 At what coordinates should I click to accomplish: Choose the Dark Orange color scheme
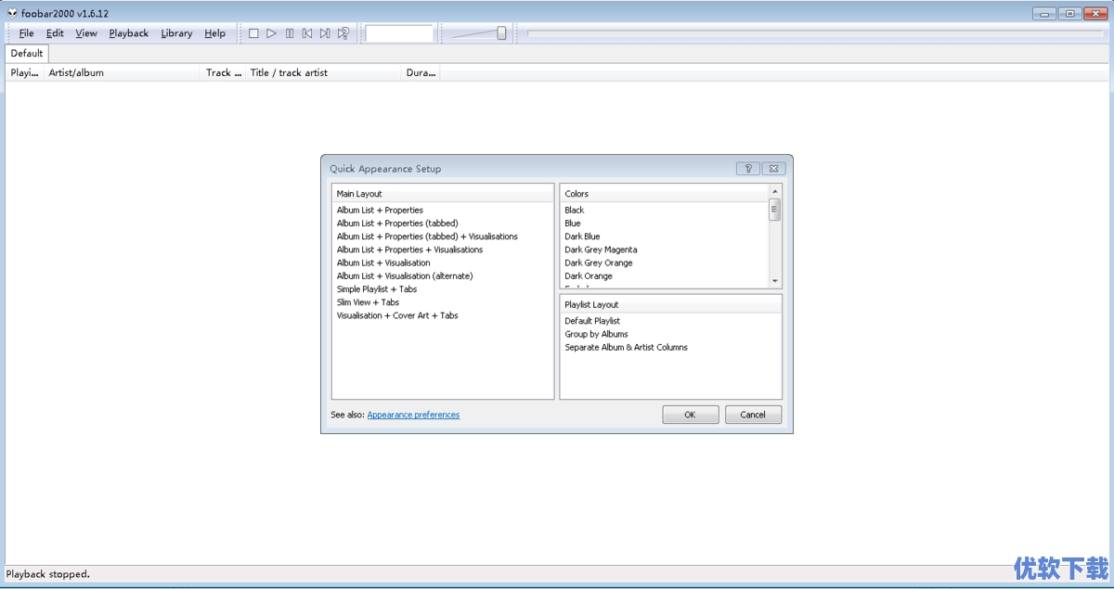589,275
